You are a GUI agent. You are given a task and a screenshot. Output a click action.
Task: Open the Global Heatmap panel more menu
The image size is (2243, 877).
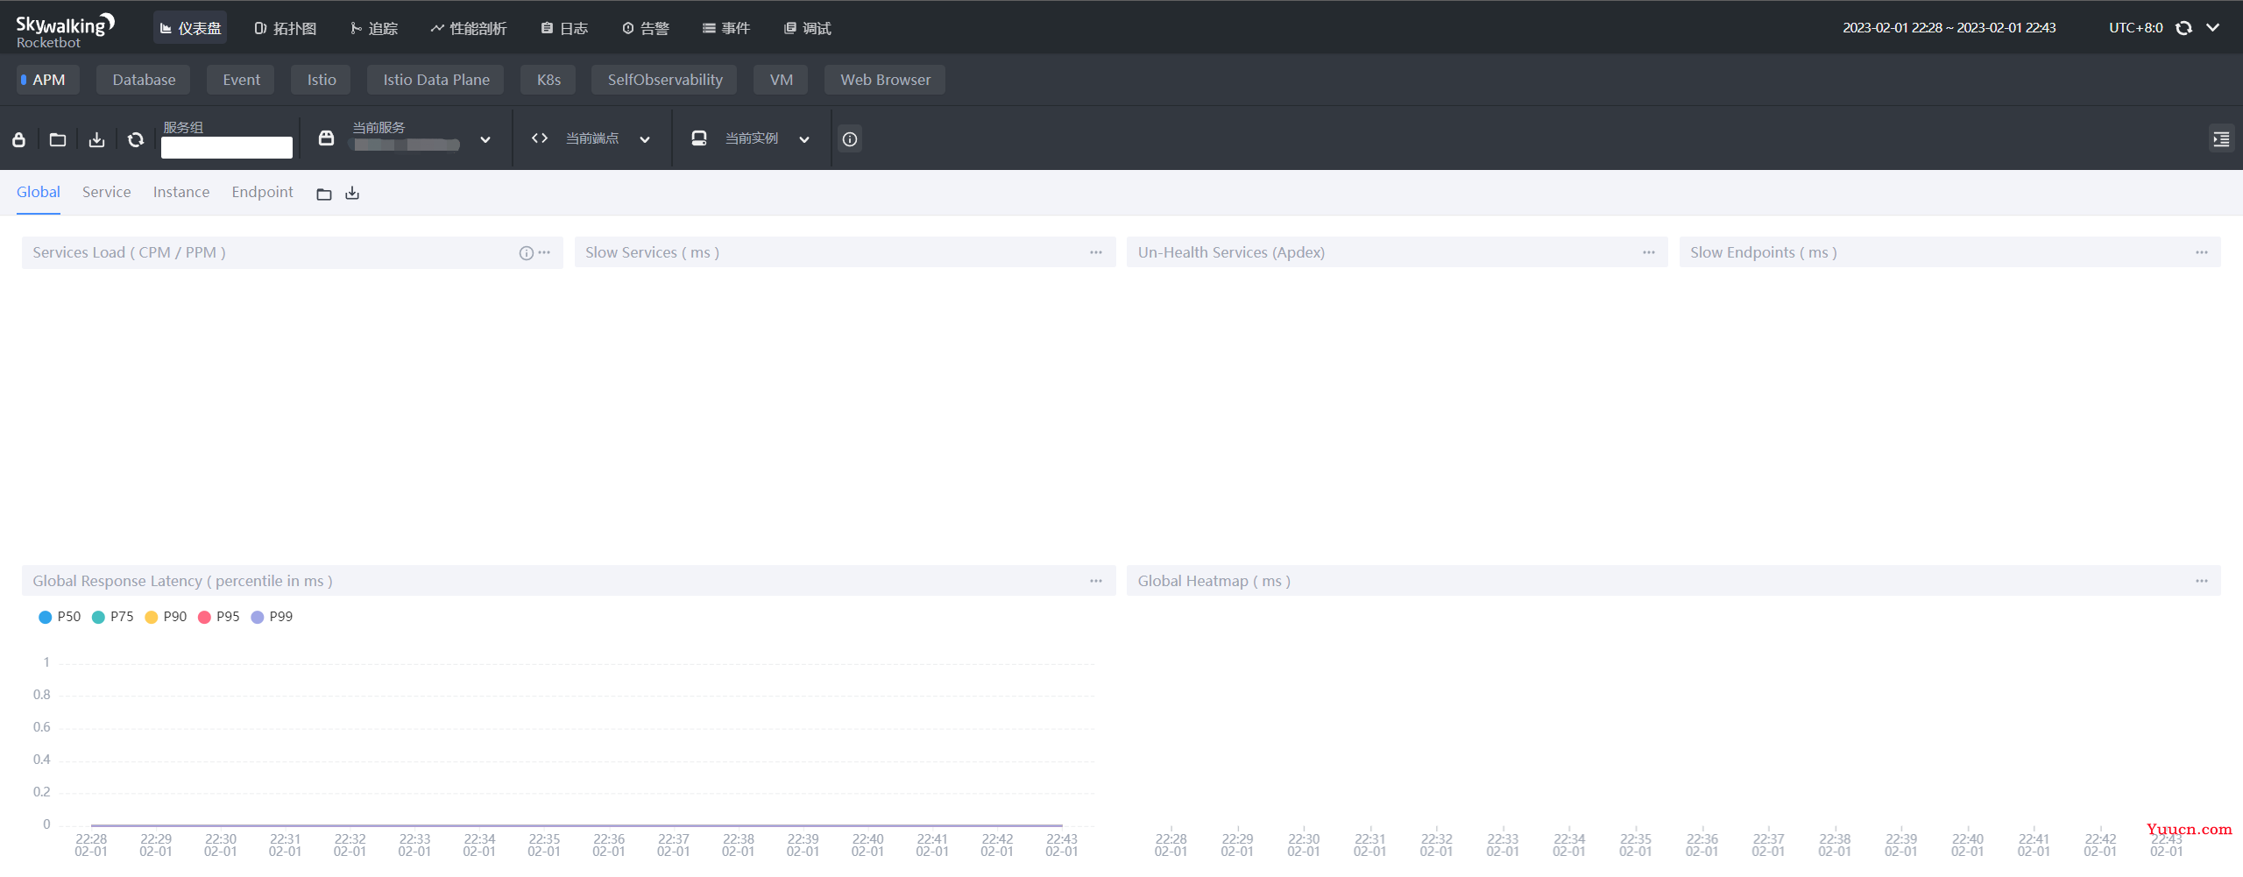(2202, 581)
